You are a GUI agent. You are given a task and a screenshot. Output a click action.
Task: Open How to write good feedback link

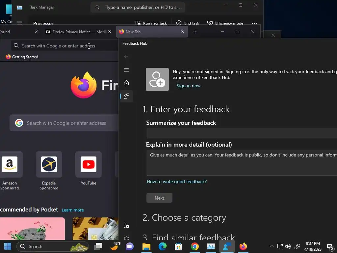click(177, 182)
